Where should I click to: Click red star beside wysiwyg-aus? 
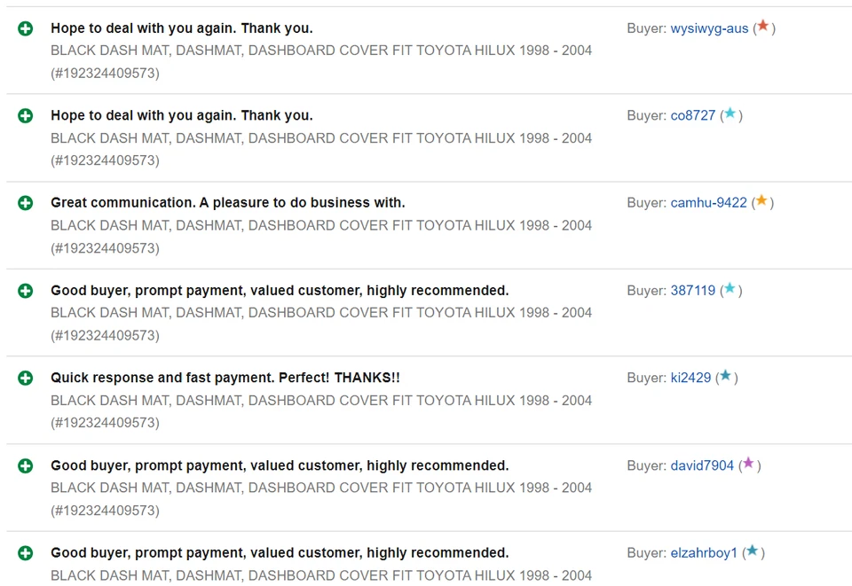762,27
